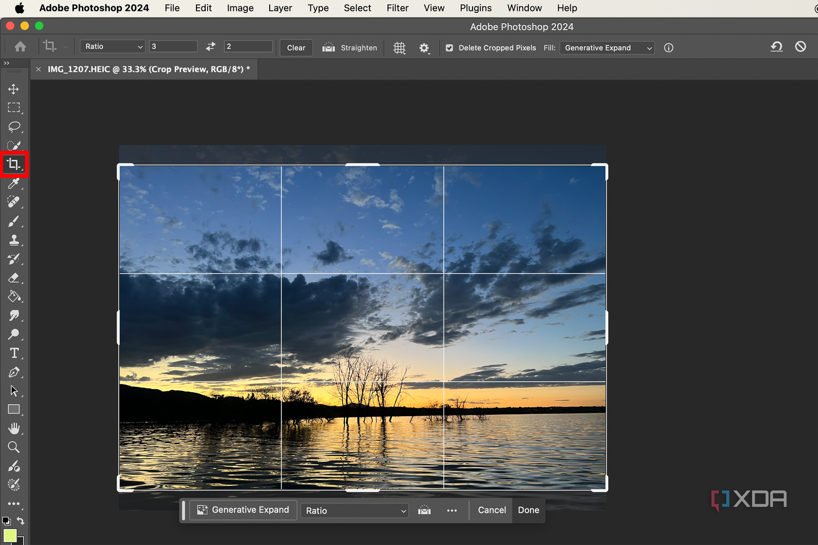The height and width of the screenshot is (545, 818).
Task: Open Edit Toolbar three-dots menu
Action: click(x=14, y=504)
